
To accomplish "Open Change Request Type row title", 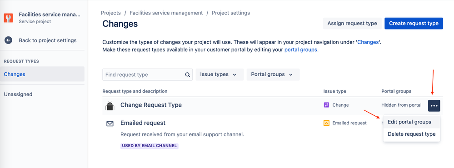I will coord(151,105).
